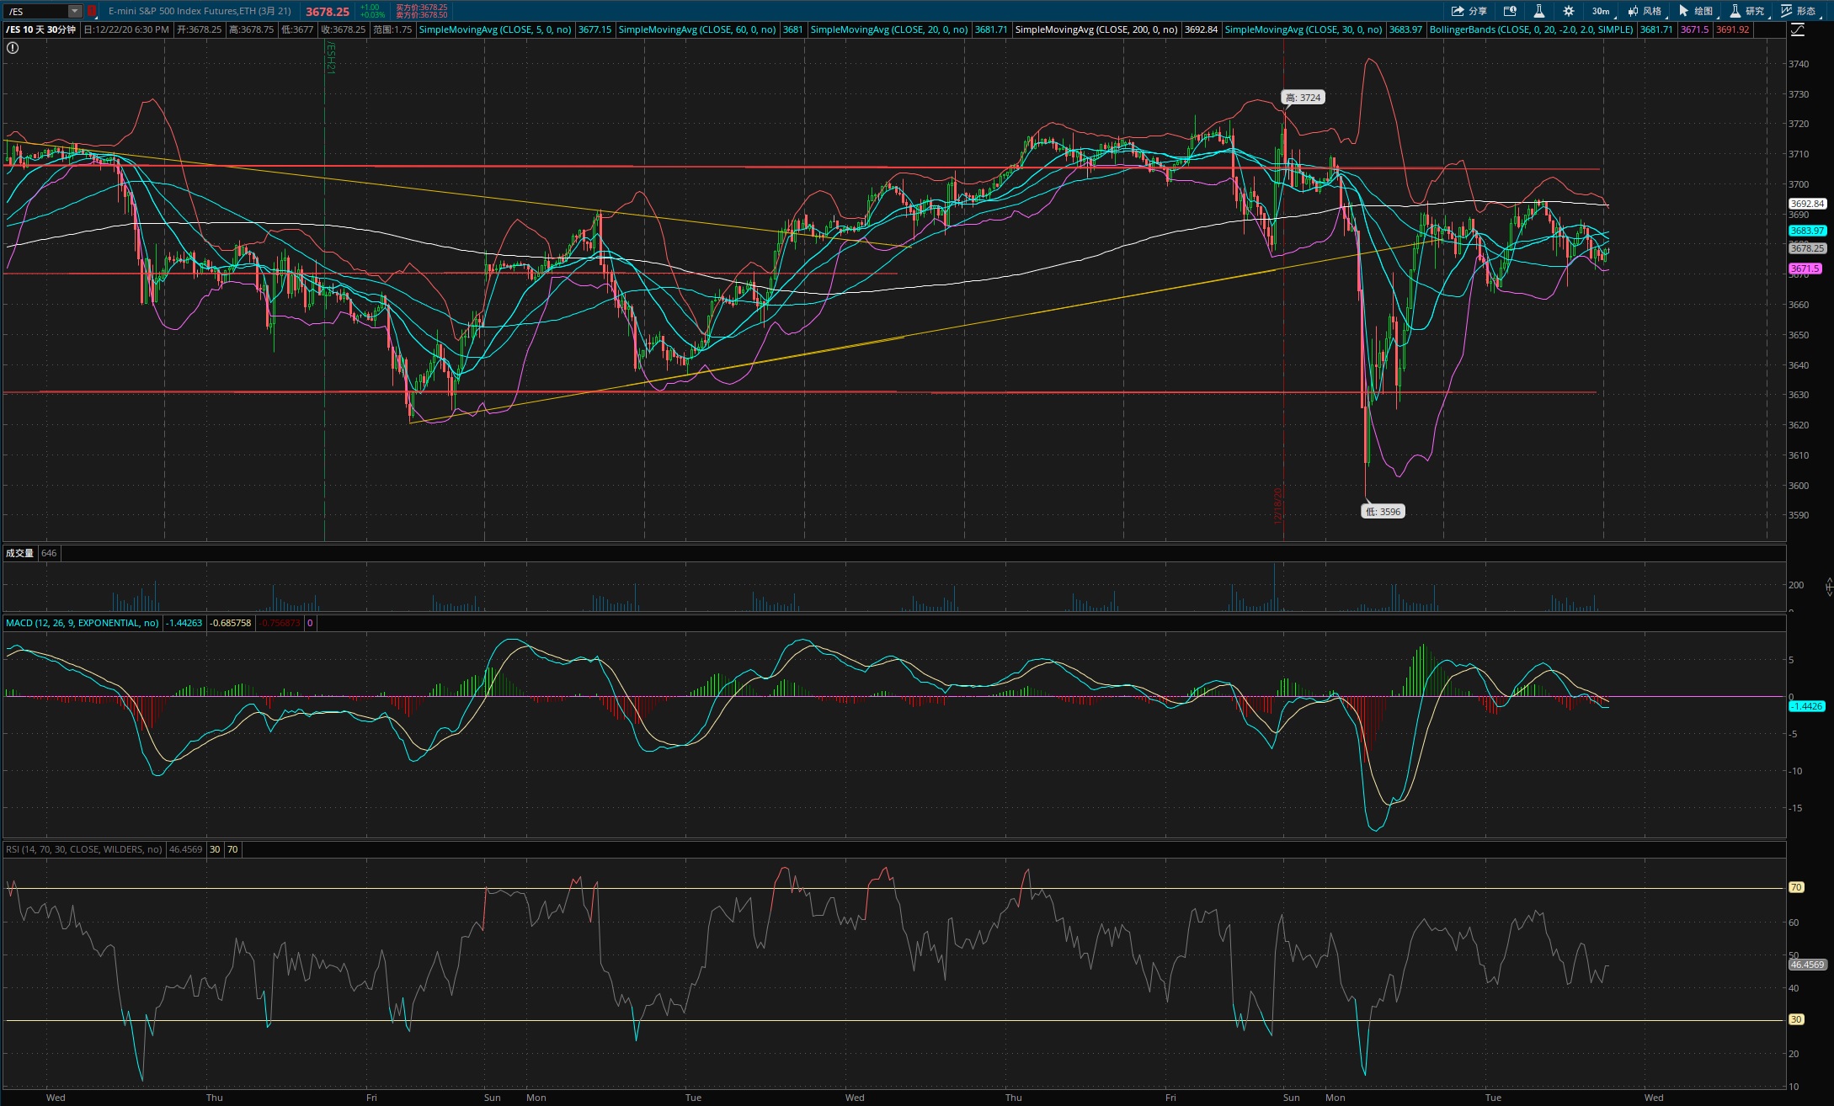
Task: Click the Share (分享) icon
Action: pos(1469,11)
